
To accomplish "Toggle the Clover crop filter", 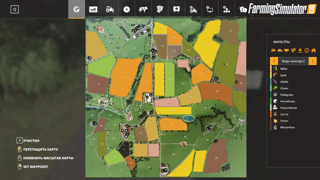I will pyautogui.click(x=293, y=88).
